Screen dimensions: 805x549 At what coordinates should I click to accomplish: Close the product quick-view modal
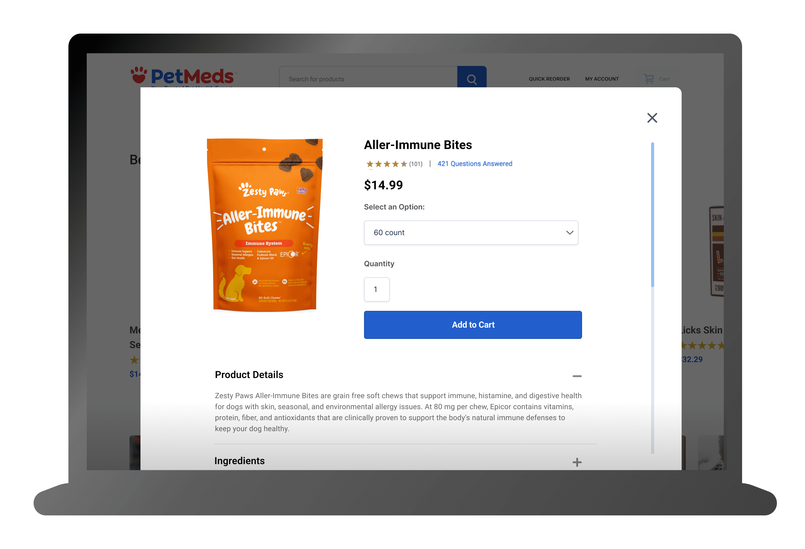(x=652, y=118)
